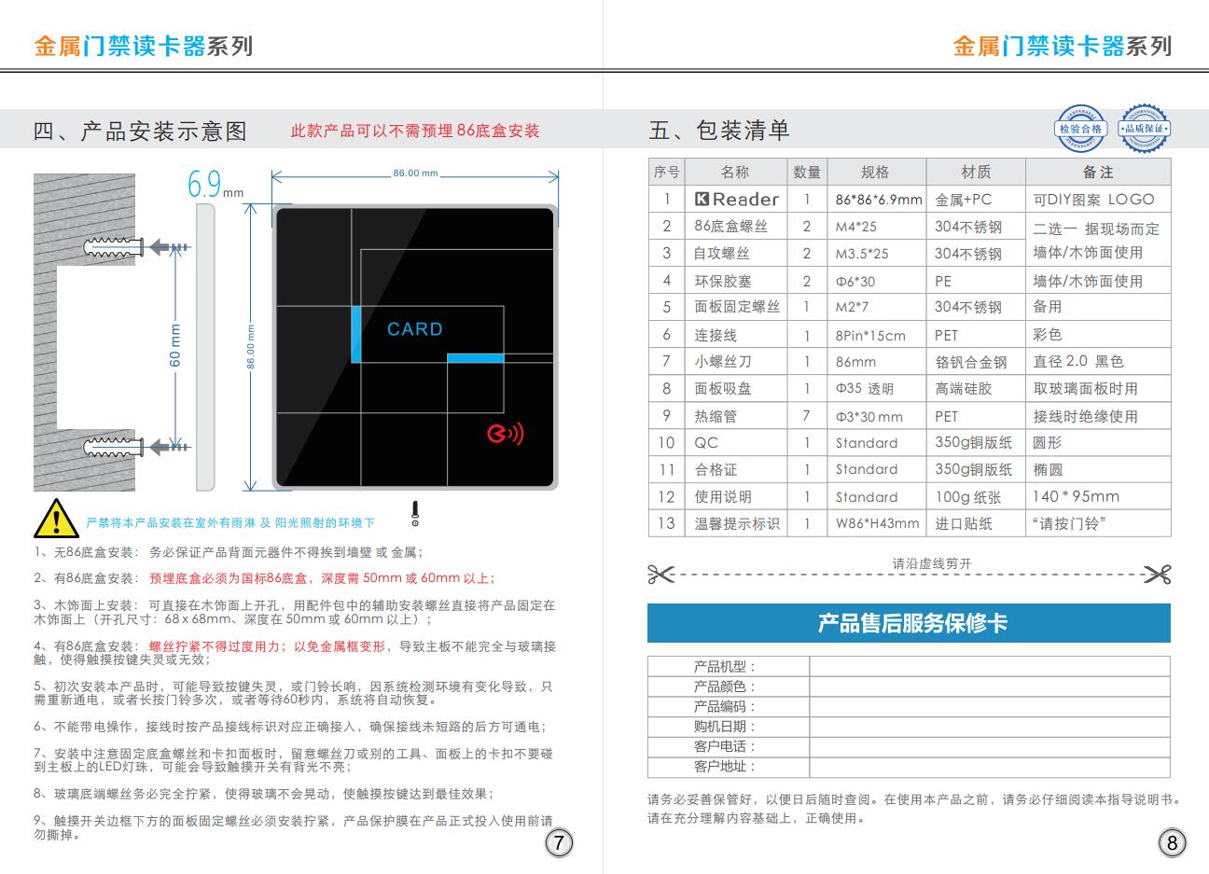The width and height of the screenshot is (1209, 874).
Task: Click installation note 6 about 不能带电操作
Action: coord(290,727)
